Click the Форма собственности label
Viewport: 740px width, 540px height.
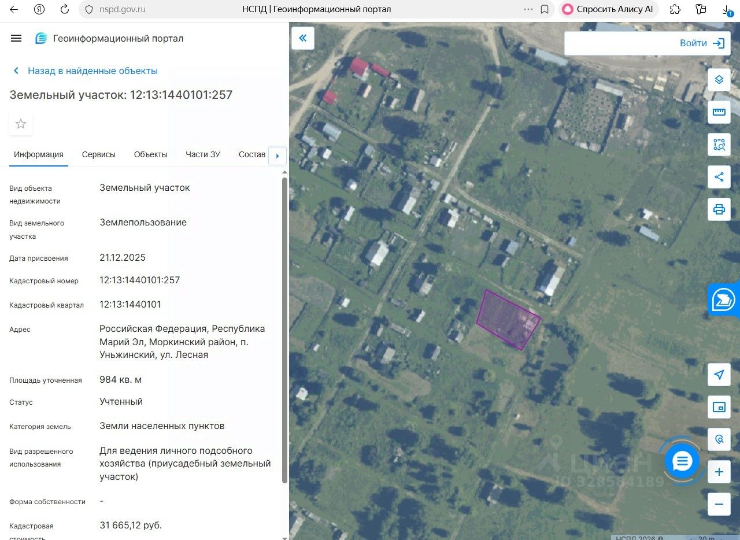[47, 501]
